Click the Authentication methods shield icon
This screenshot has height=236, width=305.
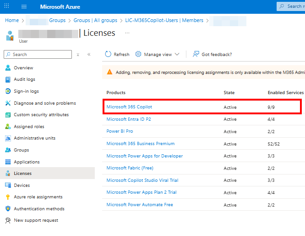click(8, 208)
